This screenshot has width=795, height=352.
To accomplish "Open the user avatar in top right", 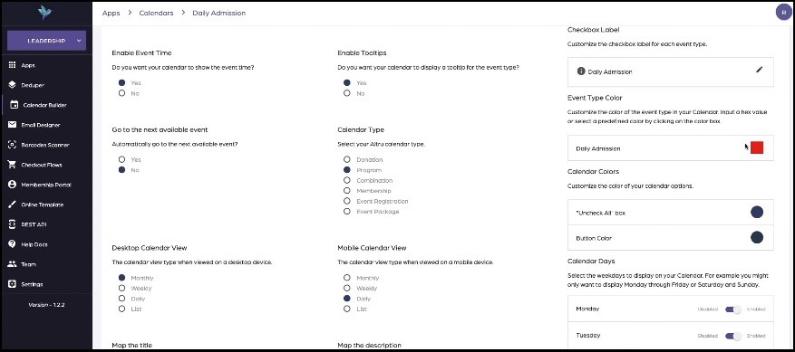I will (x=784, y=13).
